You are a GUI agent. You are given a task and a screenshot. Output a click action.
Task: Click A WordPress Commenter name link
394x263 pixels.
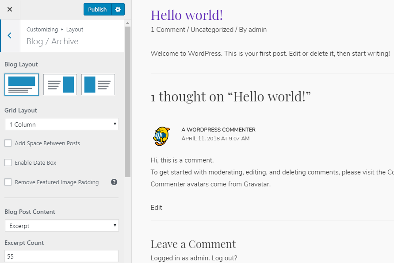click(218, 130)
